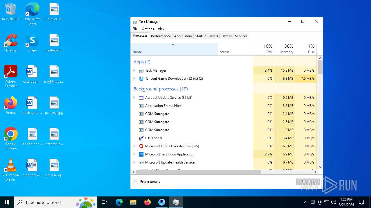Open the Google Chrome desktop shortcut
Screen dimensions: 371x208
(x=11, y=139)
